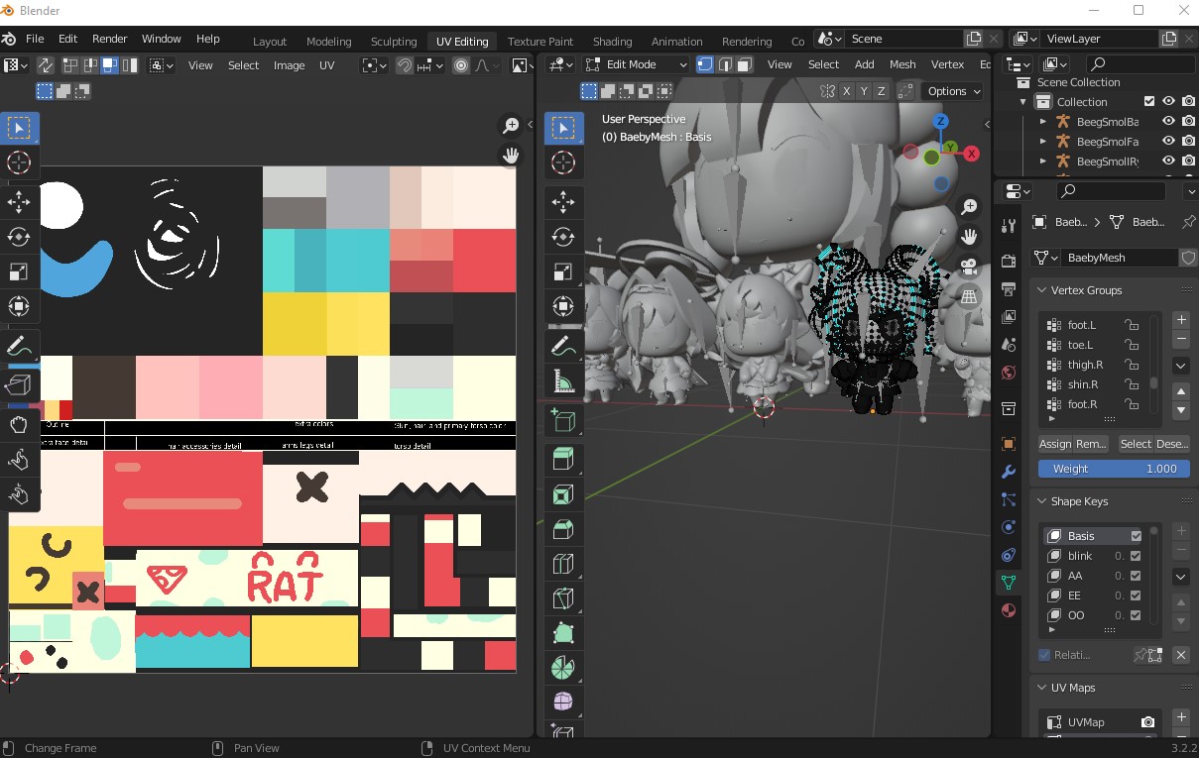
Task: Collapse the Shape Keys panel
Action: pos(1042,501)
